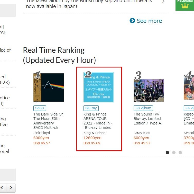Open the Libera latest album news text
Viewport: 194px width, 194px height.
[89, 4]
